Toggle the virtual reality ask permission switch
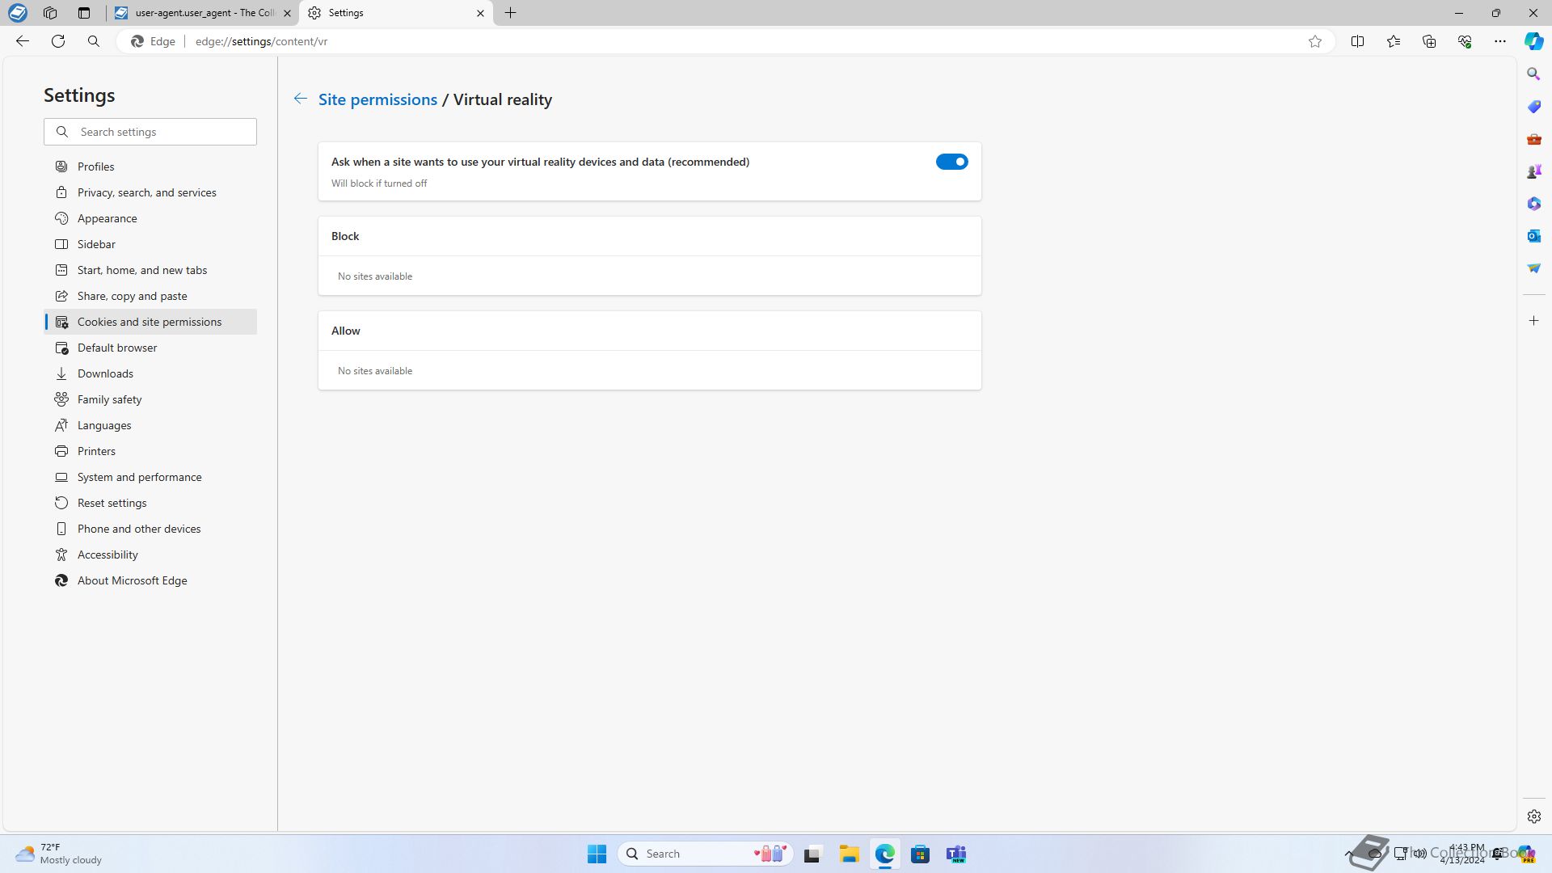Viewport: 1552px width, 873px height. (951, 162)
